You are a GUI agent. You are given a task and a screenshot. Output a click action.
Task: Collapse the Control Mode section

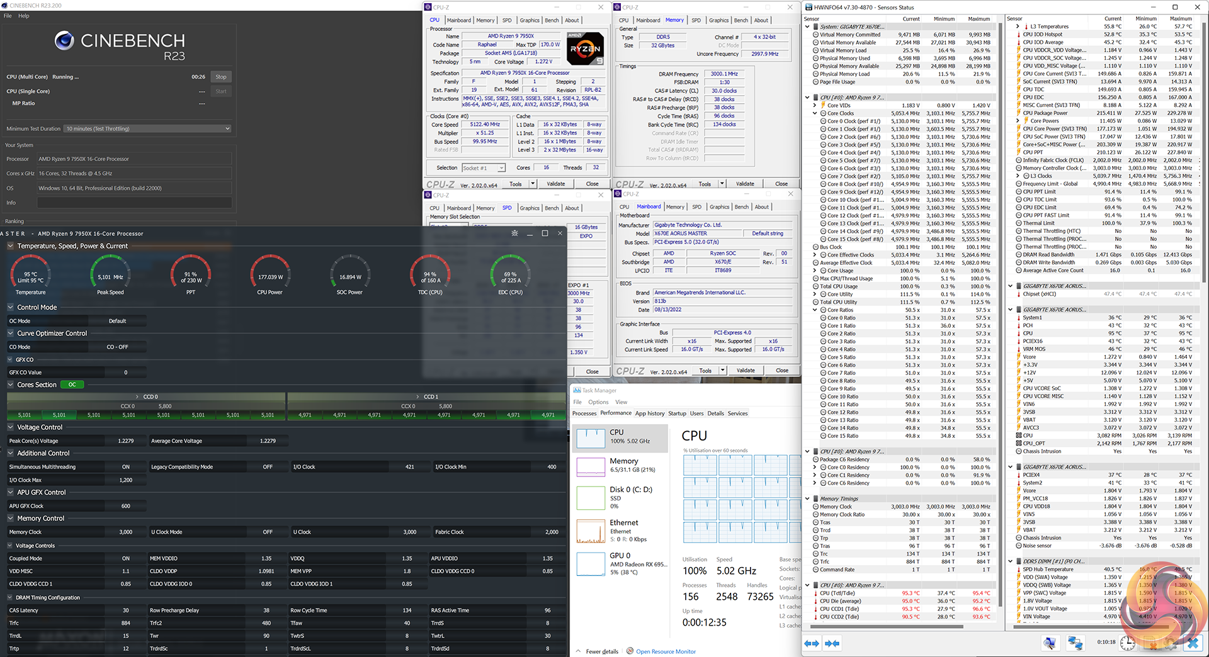(11, 308)
